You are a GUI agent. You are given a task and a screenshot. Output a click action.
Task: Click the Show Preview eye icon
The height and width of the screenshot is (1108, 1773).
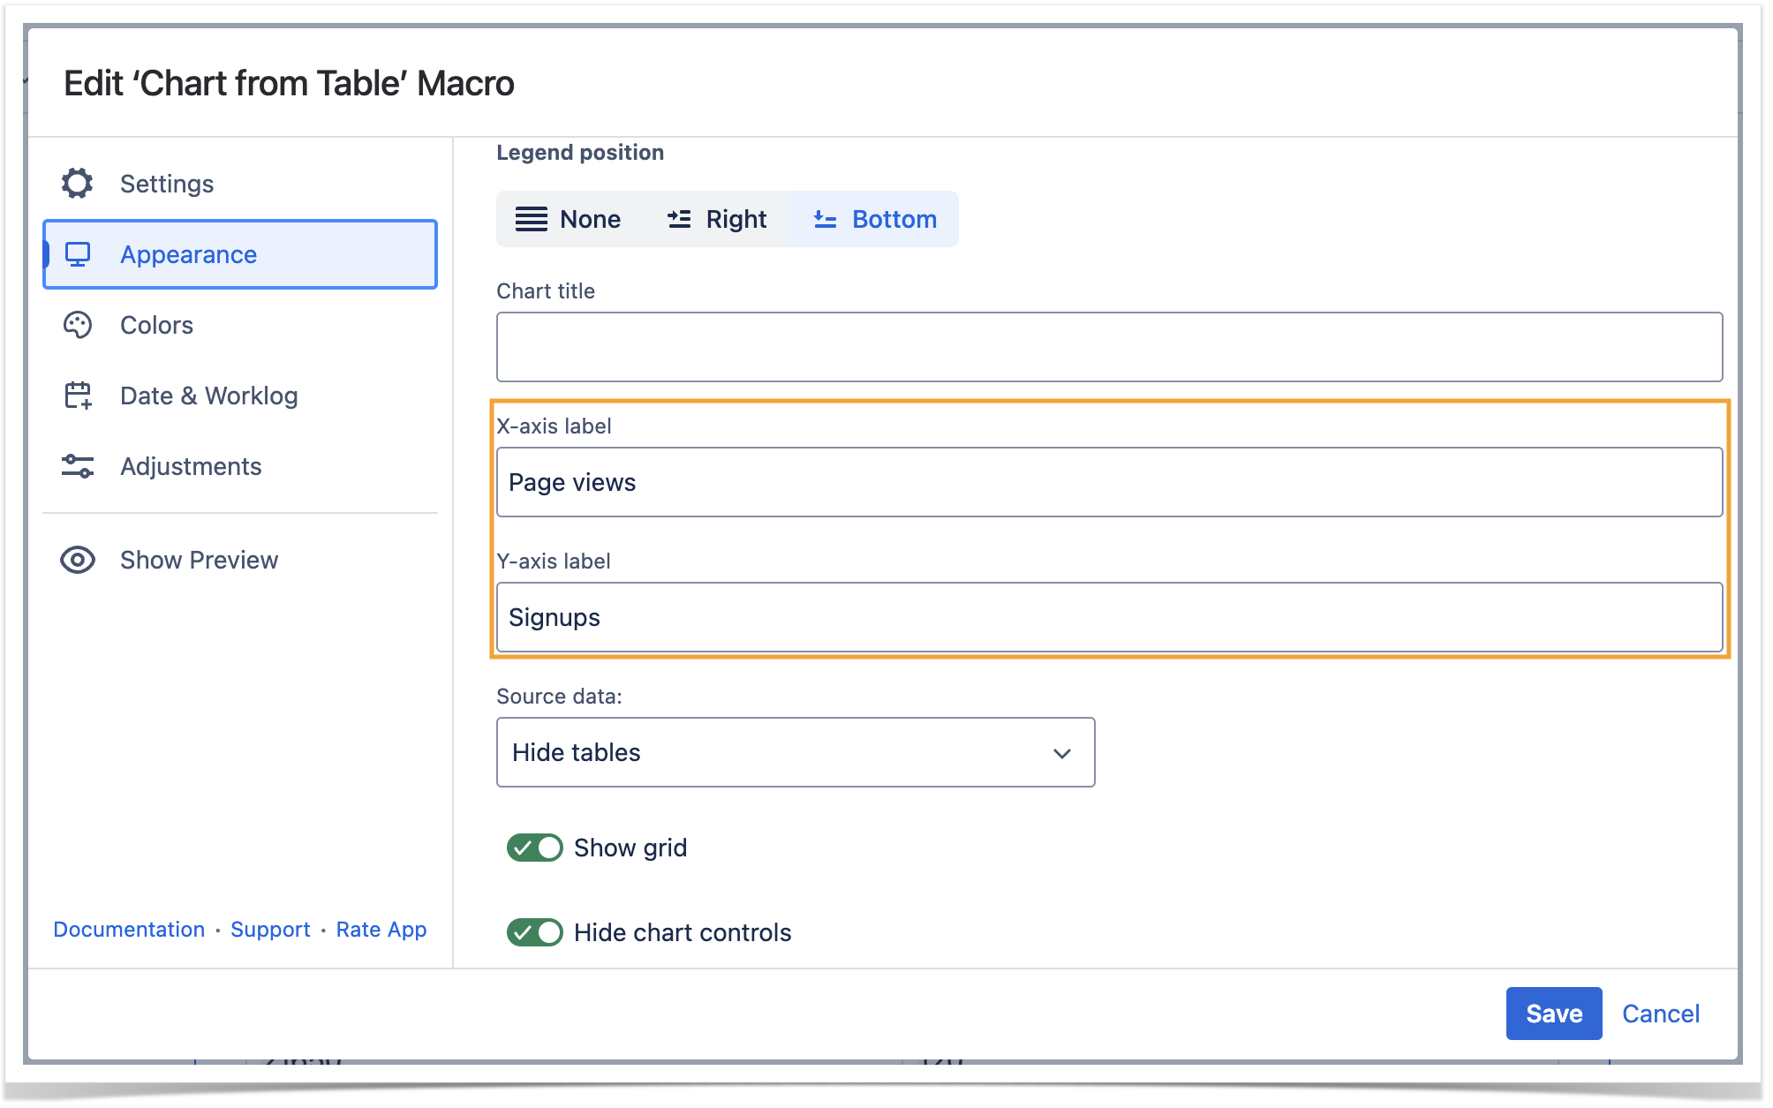tap(78, 560)
